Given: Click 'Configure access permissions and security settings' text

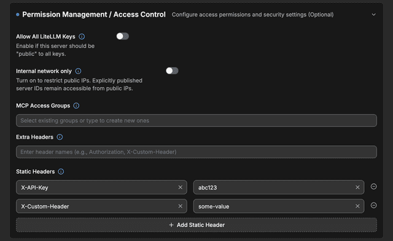Looking at the screenshot, I should pos(252,15).
